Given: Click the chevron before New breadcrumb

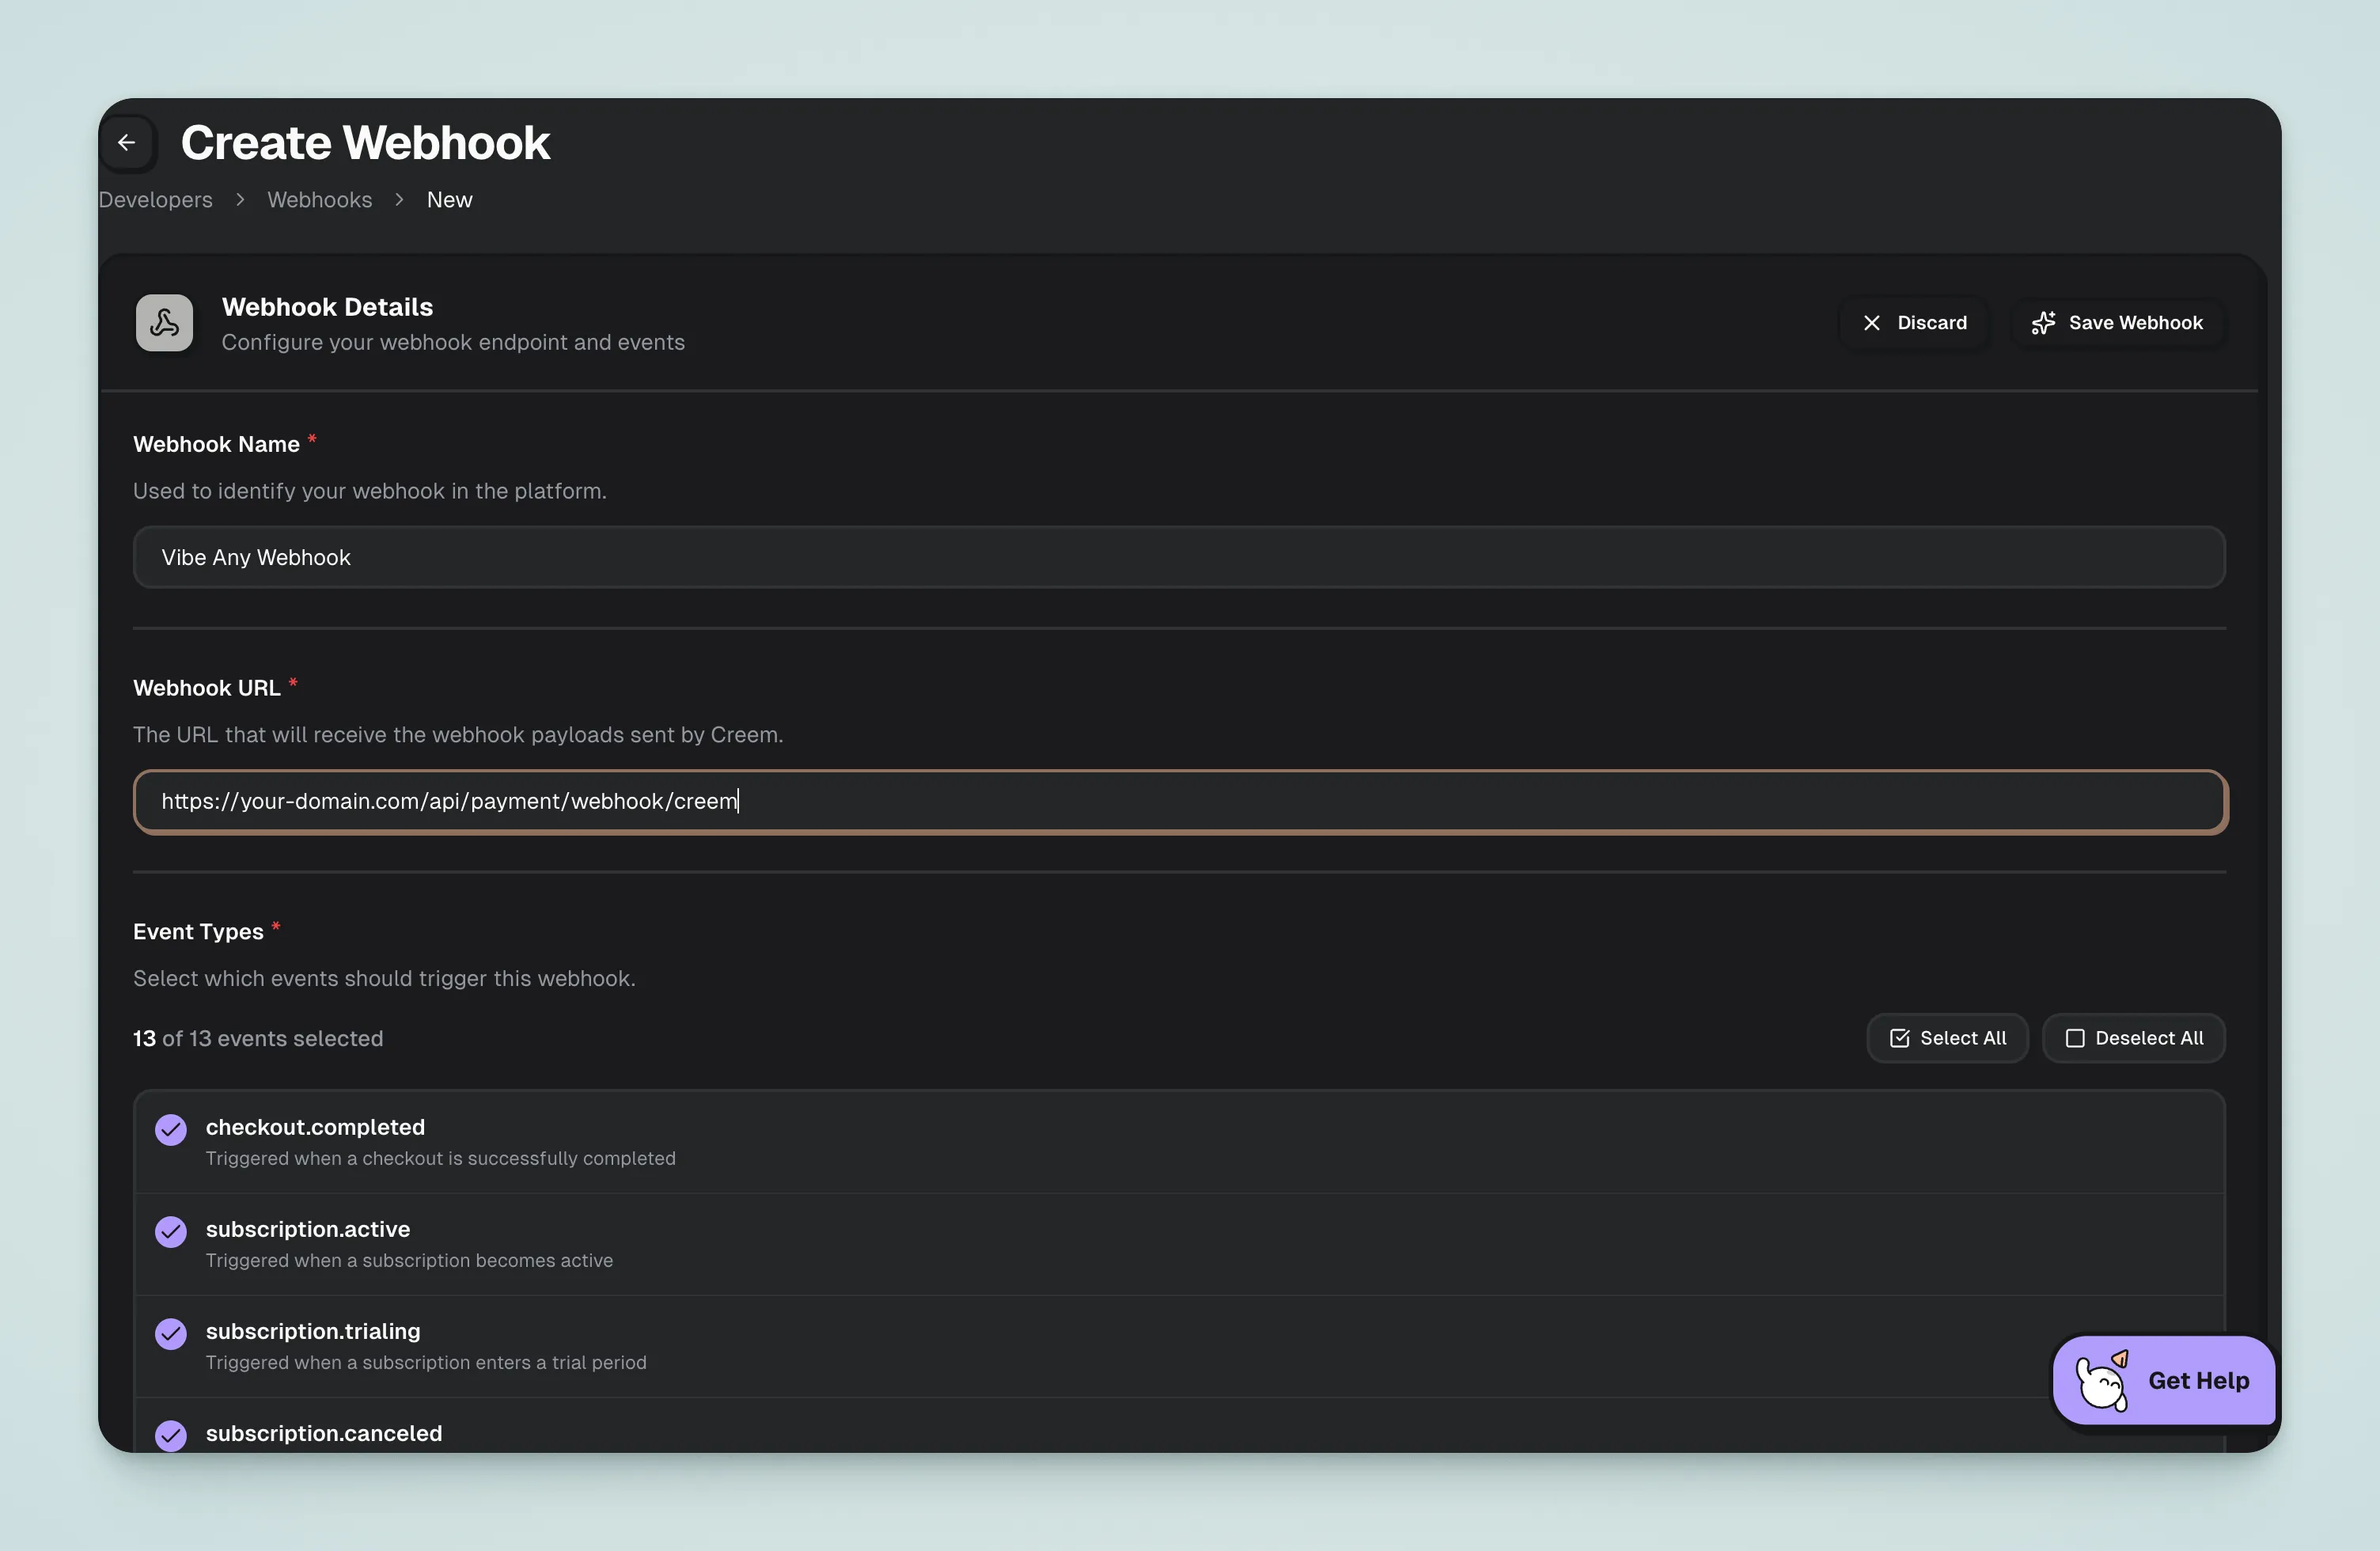Looking at the screenshot, I should [x=399, y=200].
